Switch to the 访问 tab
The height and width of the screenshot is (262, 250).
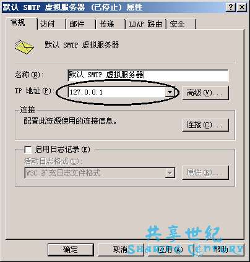51,24
